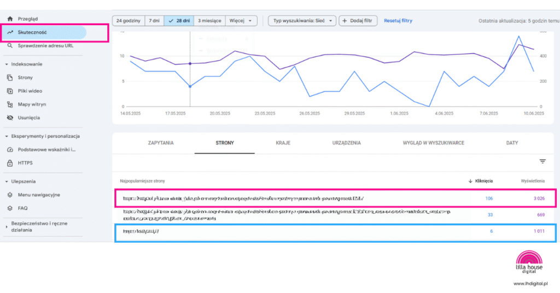
Task: Click 3 026 impressions value
Action: point(539,199)
